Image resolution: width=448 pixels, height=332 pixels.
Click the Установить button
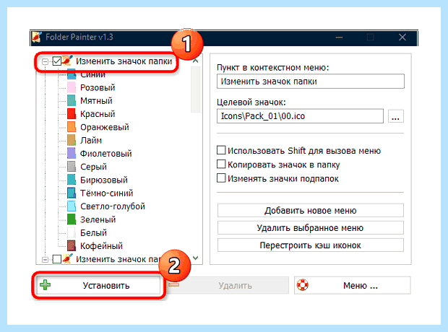pos(98,285)
